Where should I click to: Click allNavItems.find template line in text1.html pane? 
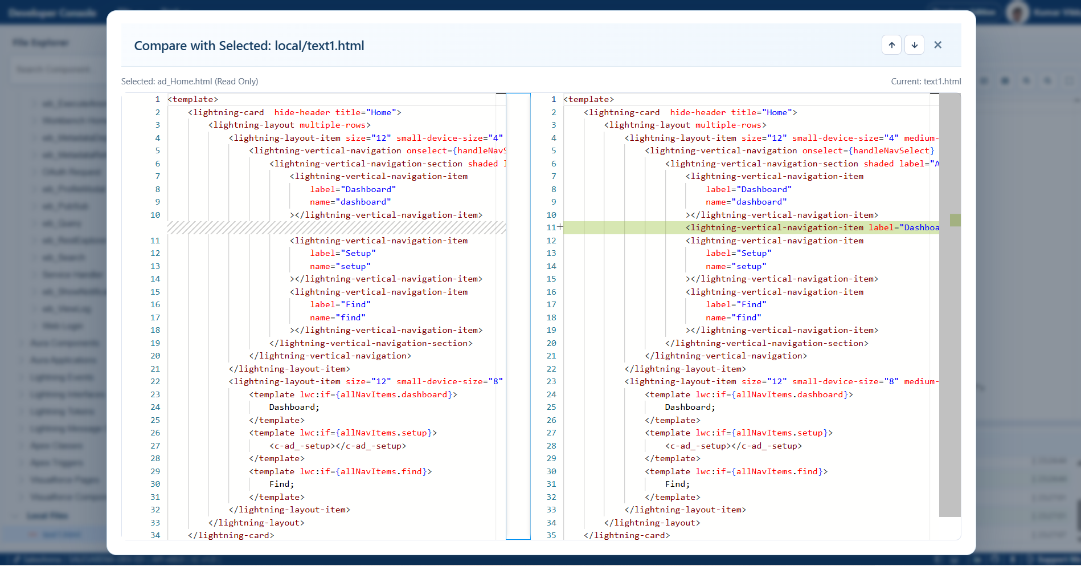coord(736,471)
